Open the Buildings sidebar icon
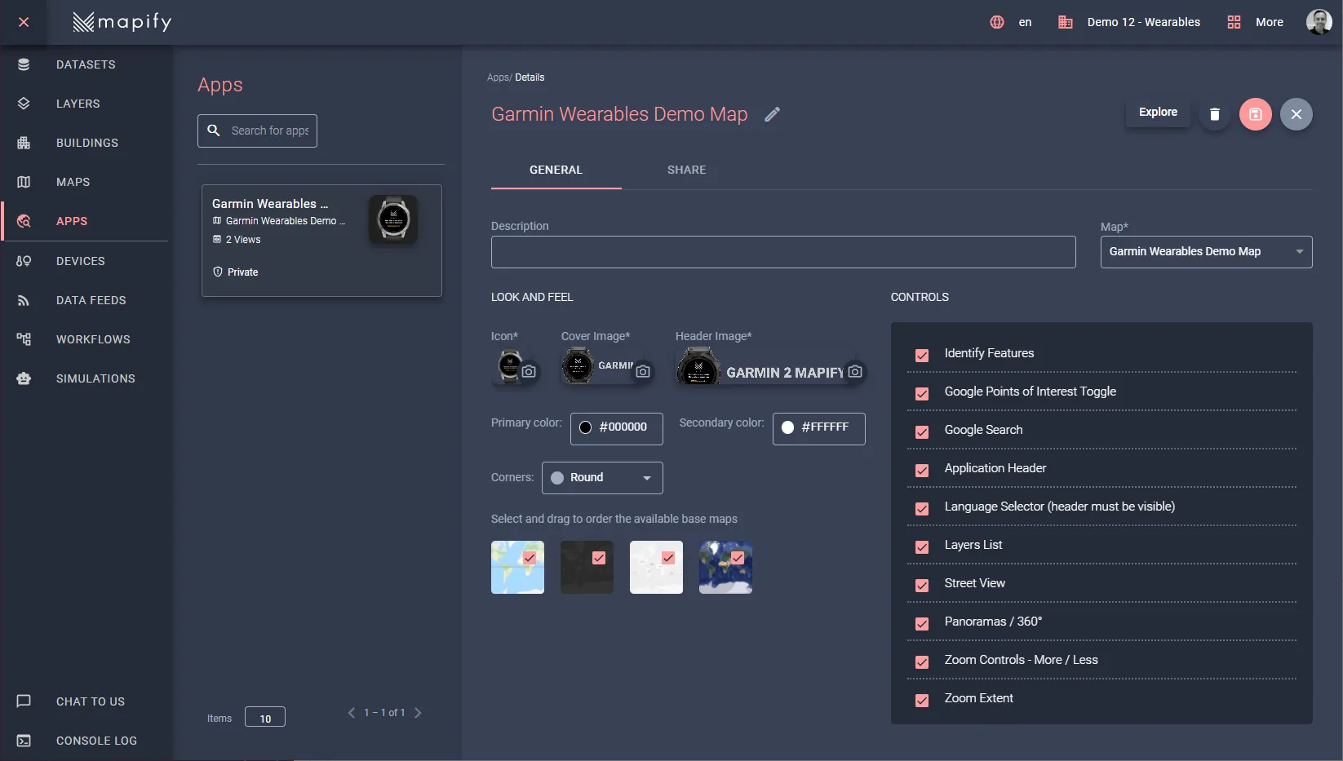This screenshot has width=1343, height=761. (24, 143)
